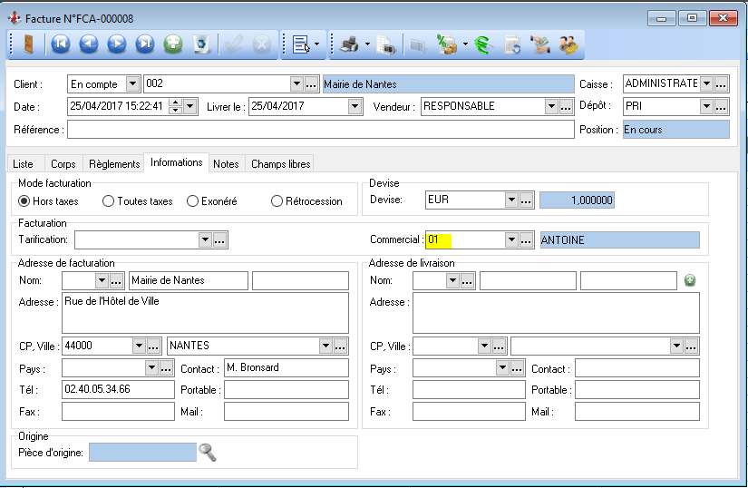Open the Devise currency dropdown

(510, 200)
